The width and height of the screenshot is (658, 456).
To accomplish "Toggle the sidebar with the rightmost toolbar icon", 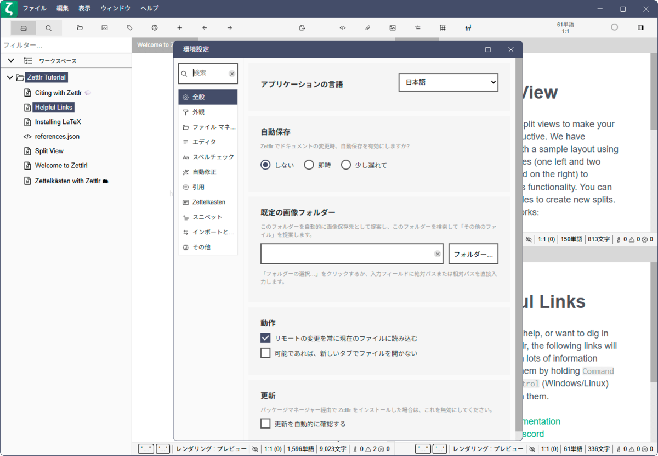I will (x=640, y=28).
